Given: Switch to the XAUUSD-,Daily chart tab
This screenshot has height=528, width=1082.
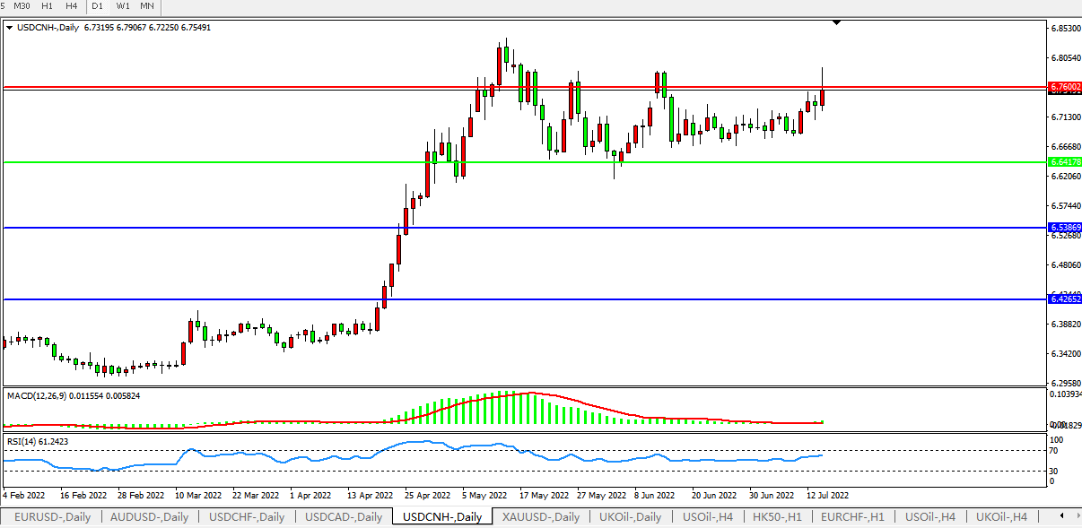Looking at the screenshot, I should pyautogui.click(x=541, y=517).
